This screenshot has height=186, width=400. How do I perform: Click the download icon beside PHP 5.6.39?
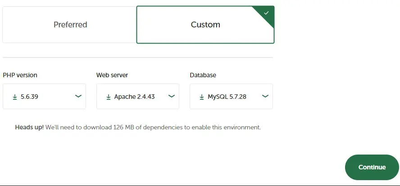point(14,97)
